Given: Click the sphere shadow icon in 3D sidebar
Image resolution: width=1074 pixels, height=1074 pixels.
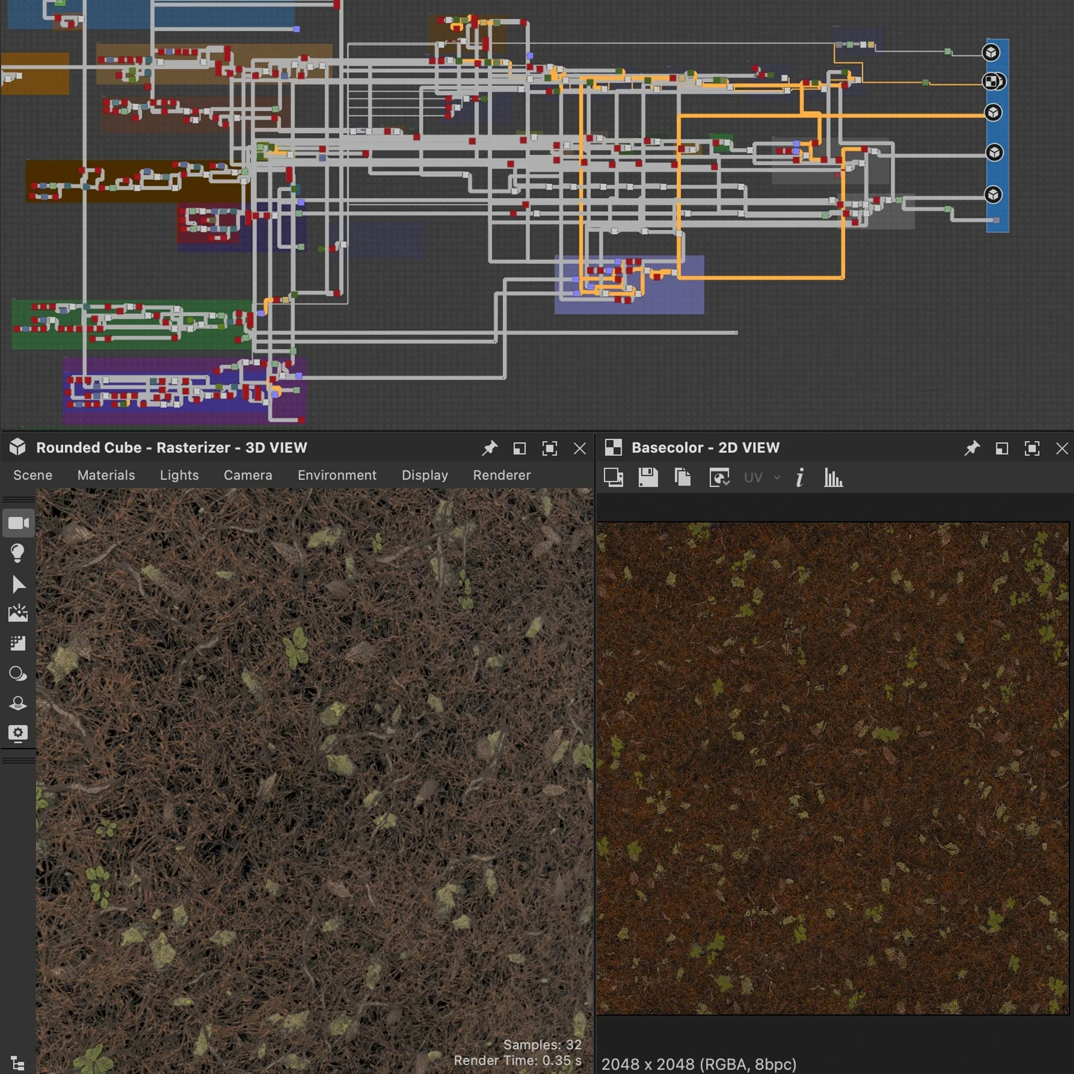Looking at the screenshot, I should [18, 673].
